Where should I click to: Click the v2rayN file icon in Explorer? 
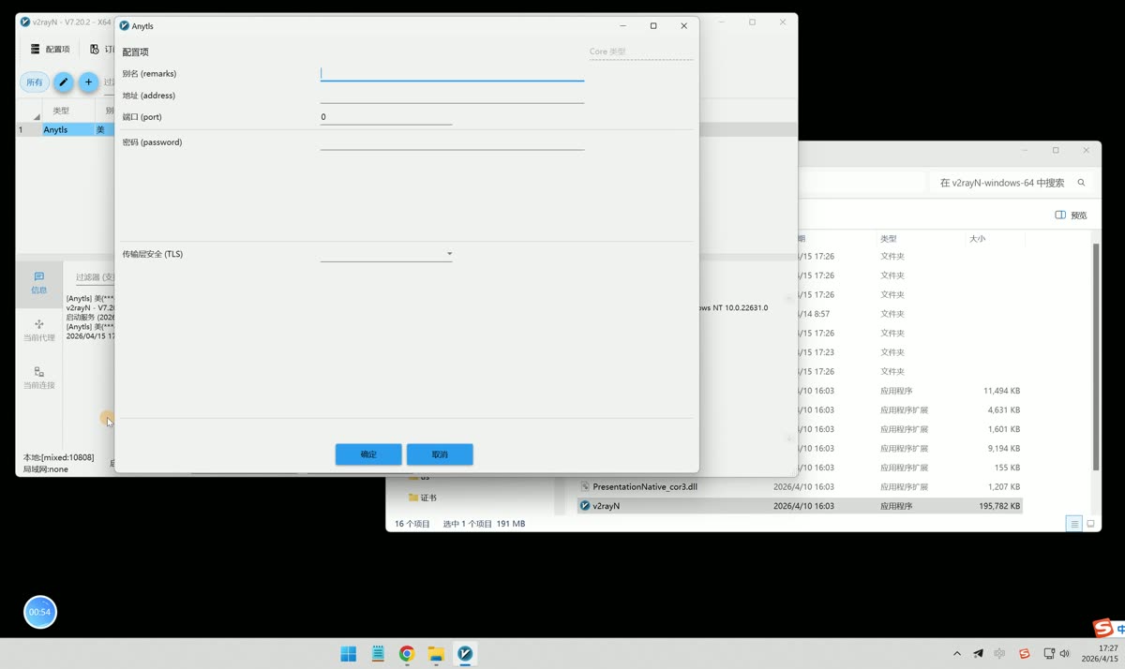585,506
